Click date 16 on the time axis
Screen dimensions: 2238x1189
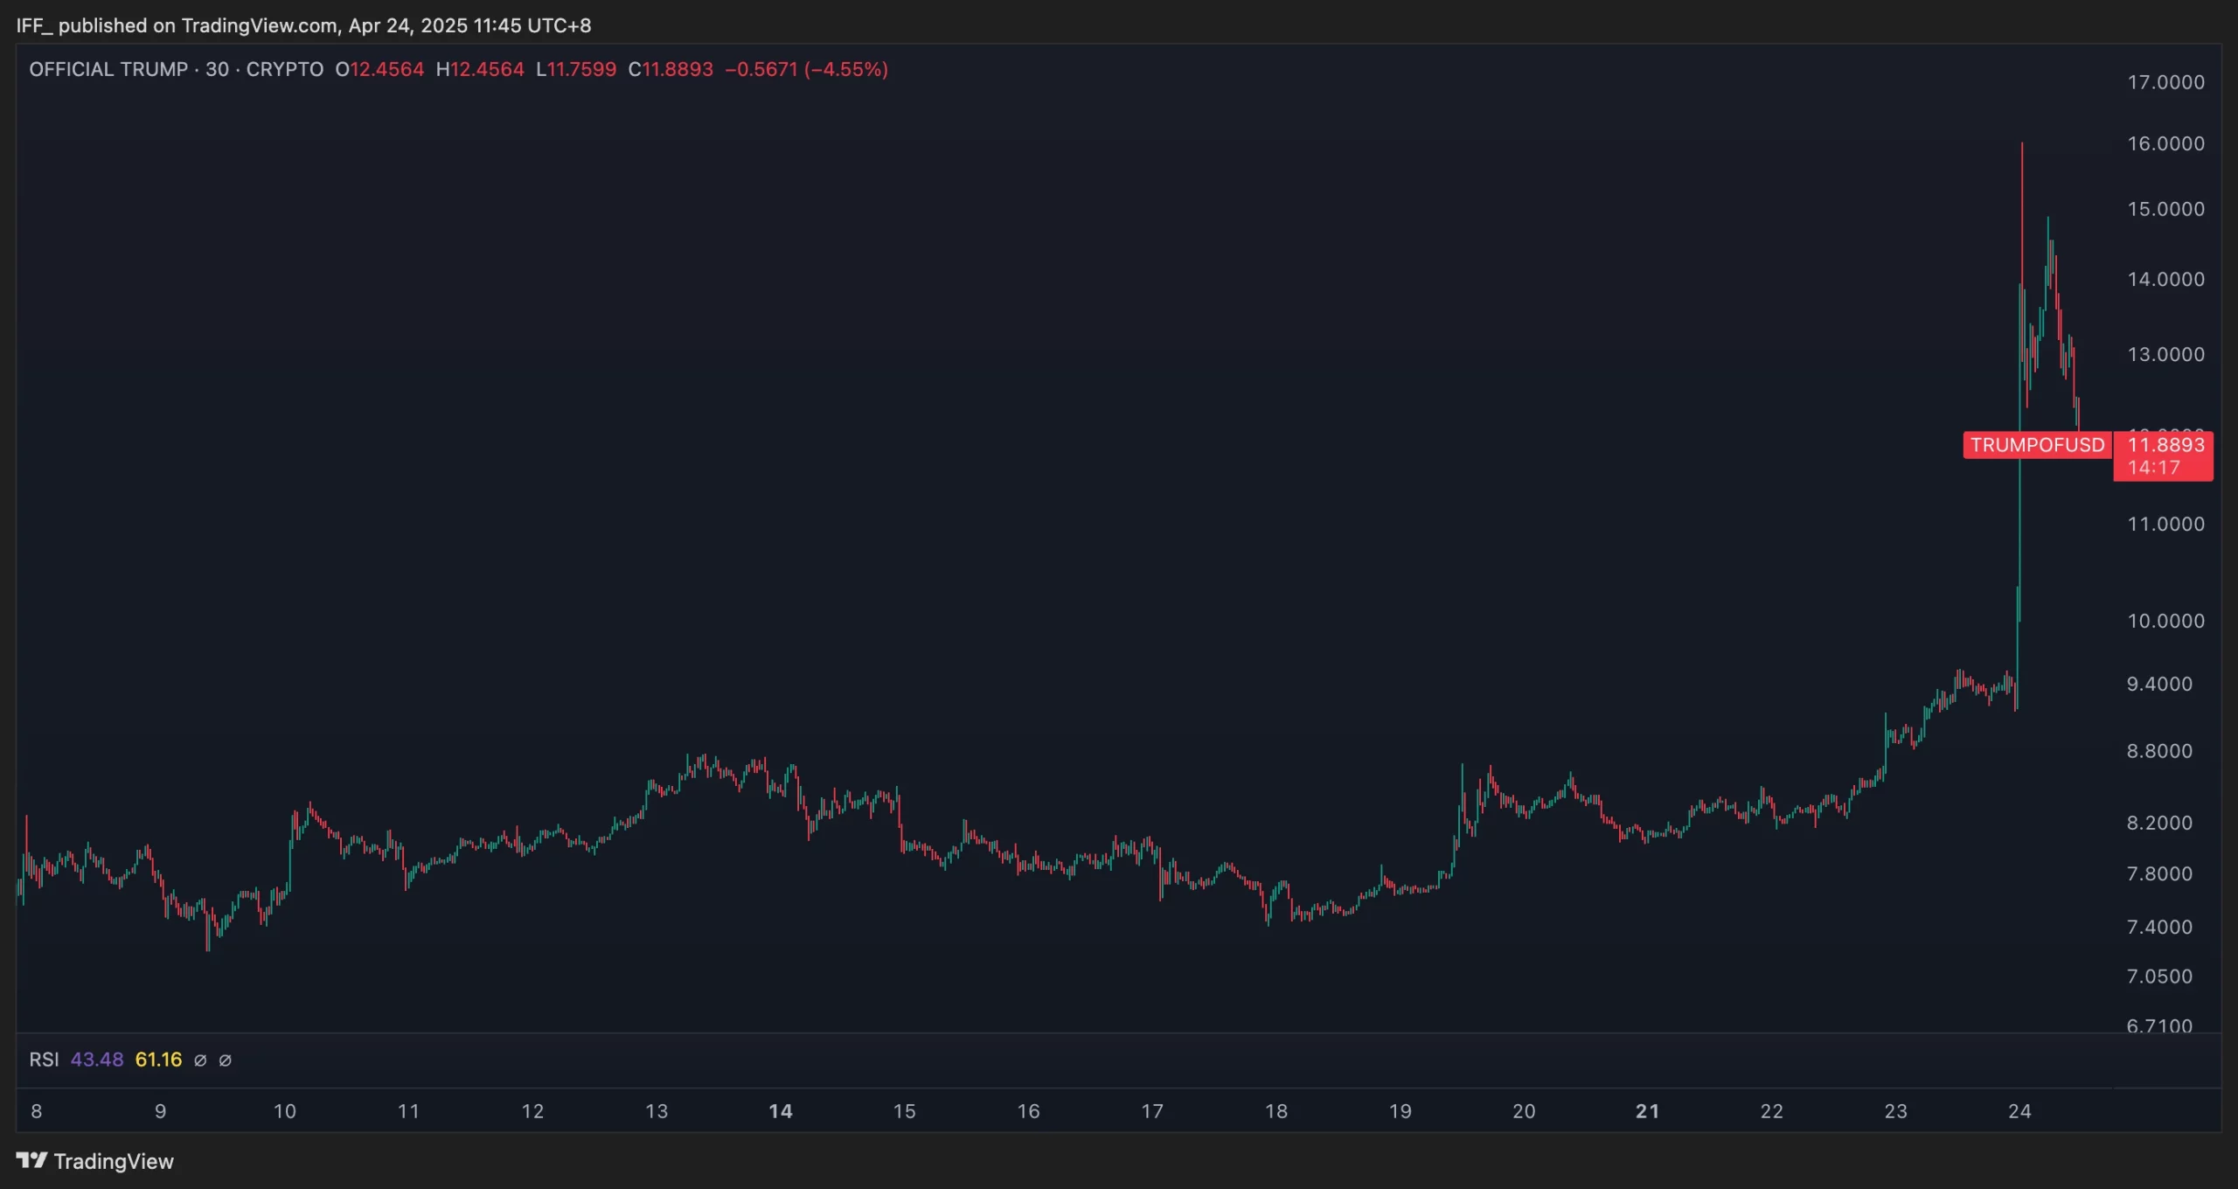[x=1029, y=1111]
